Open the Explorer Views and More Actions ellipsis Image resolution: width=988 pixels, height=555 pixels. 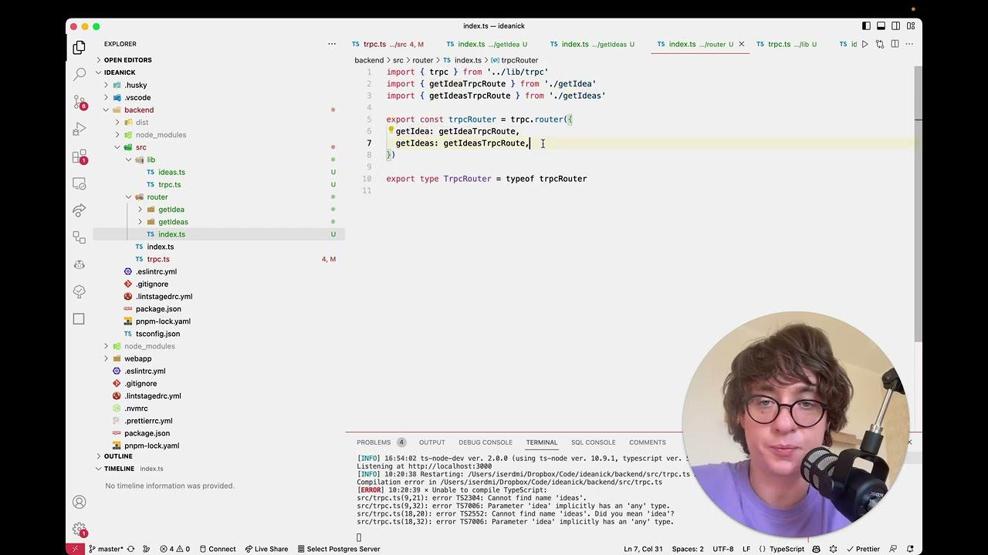point(332,44)
